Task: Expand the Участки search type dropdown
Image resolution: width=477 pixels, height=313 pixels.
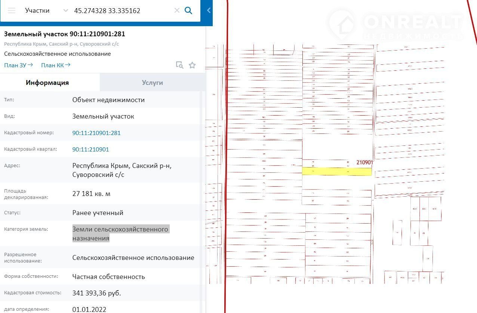Action: coord(37,10)
